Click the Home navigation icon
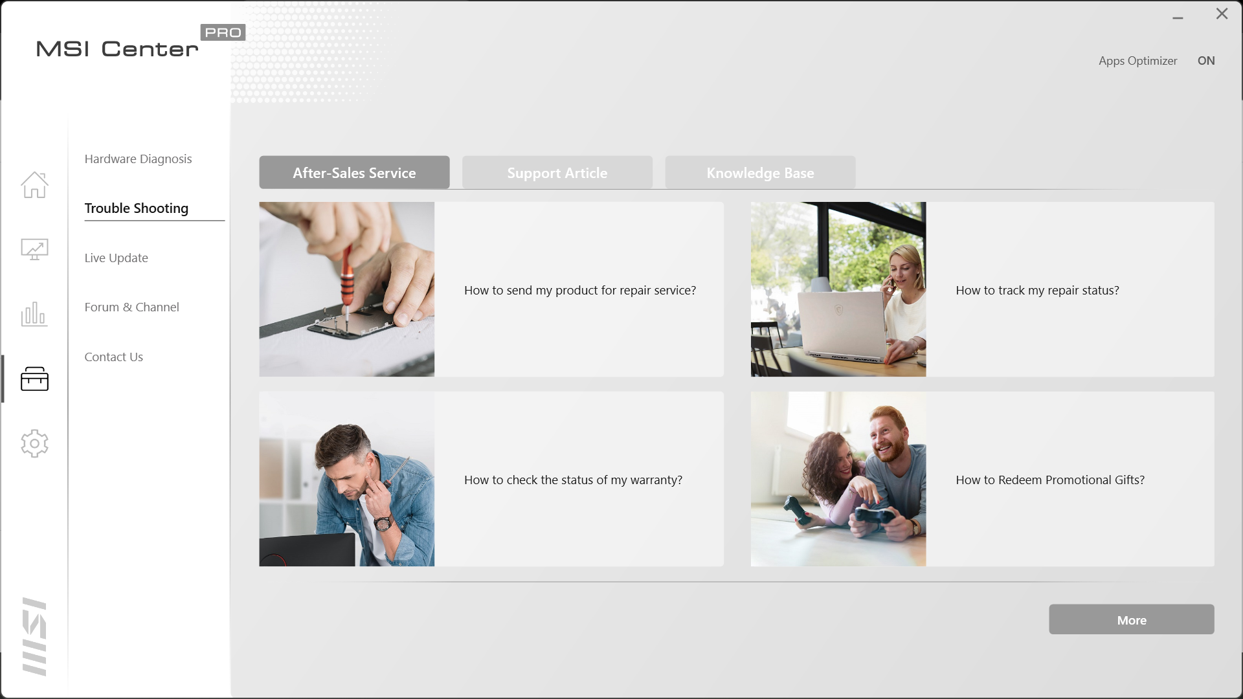 pyautogui.click(x=34, y=184)
